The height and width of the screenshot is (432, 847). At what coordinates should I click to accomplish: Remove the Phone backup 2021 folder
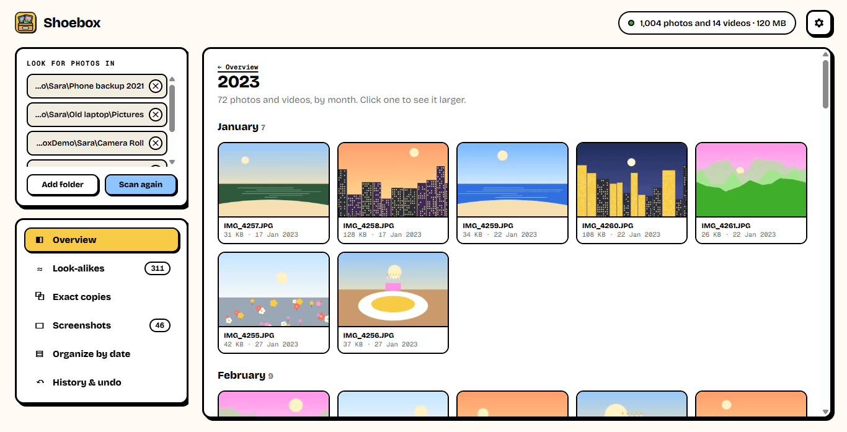pyautogui.click(x=156, y=86)
